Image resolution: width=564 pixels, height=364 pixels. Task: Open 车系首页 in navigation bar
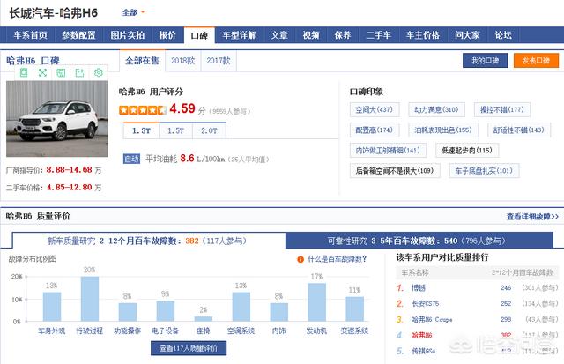[31, 35]
